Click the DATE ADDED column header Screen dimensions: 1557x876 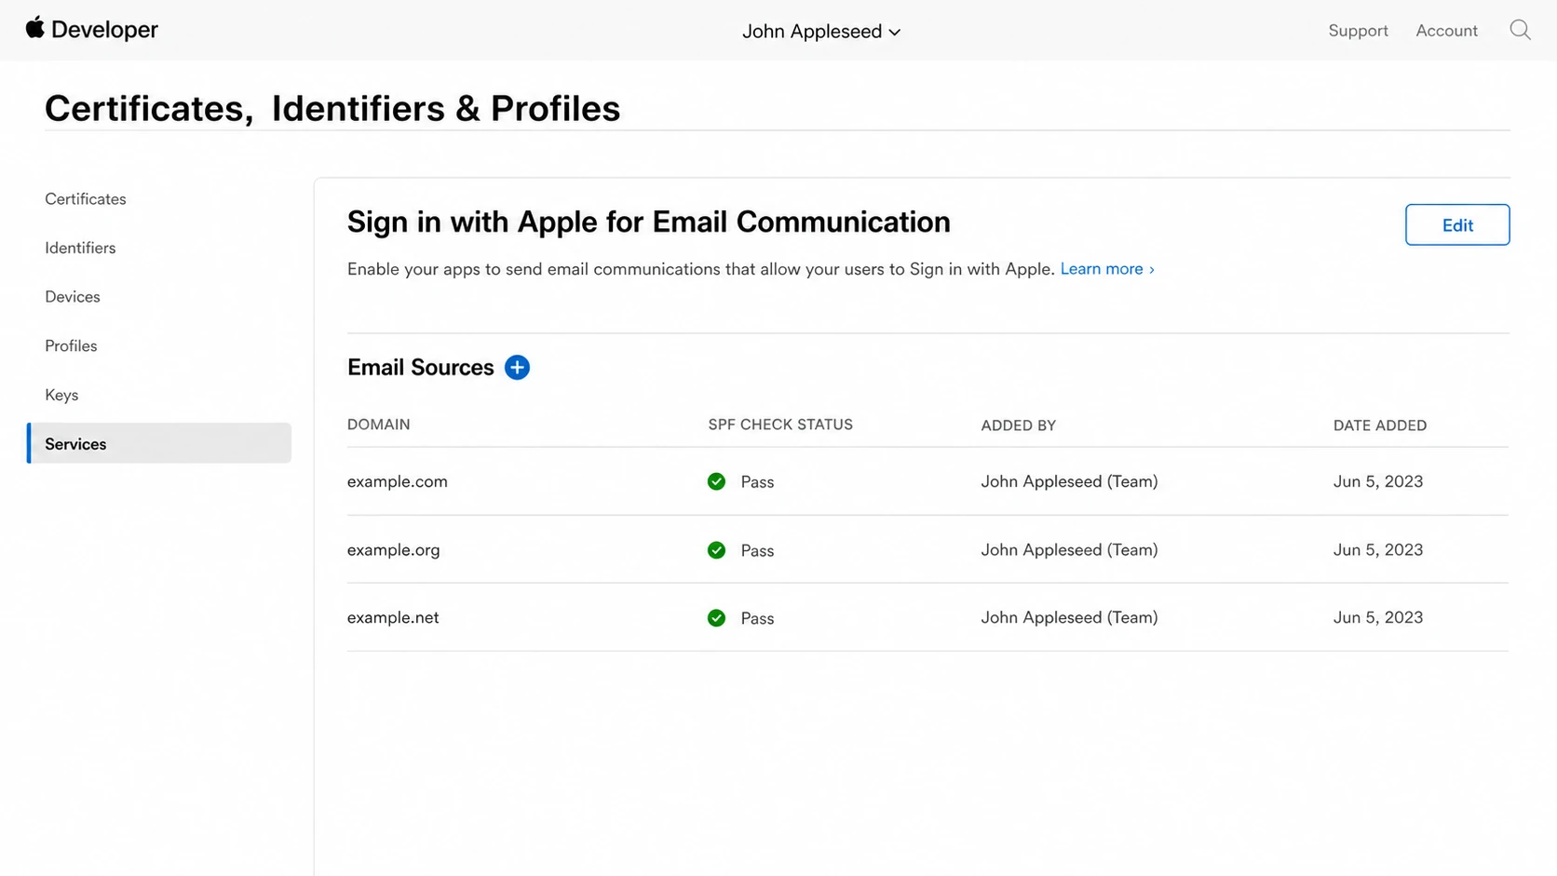(1379, 425)
